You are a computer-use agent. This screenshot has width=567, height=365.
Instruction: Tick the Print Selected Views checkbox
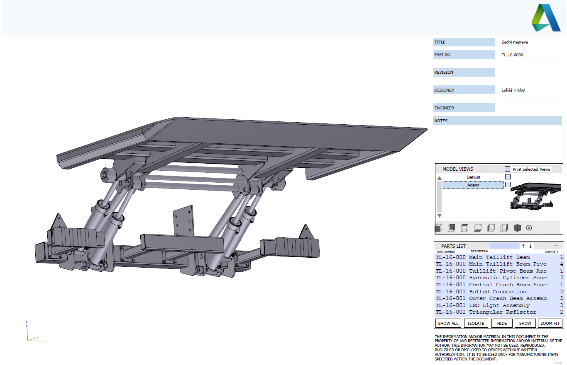pos(507,169)
